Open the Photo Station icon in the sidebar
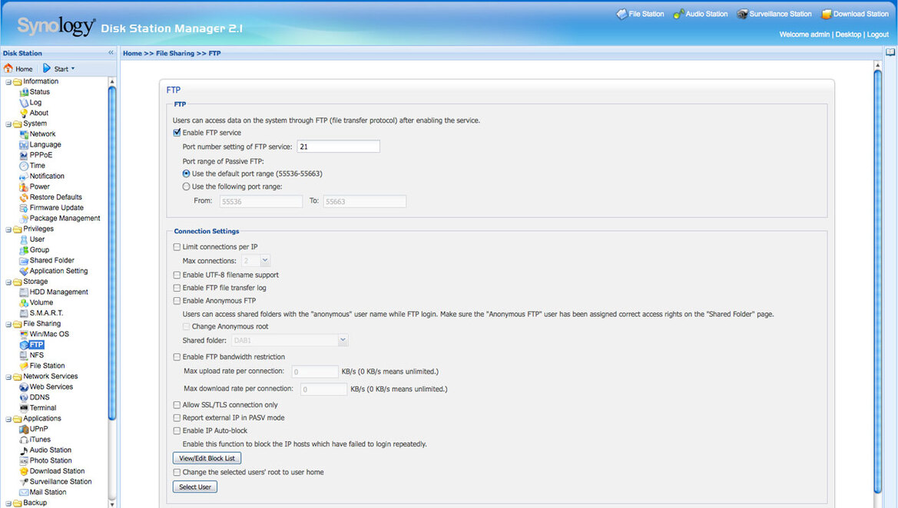 pos(24,461)
